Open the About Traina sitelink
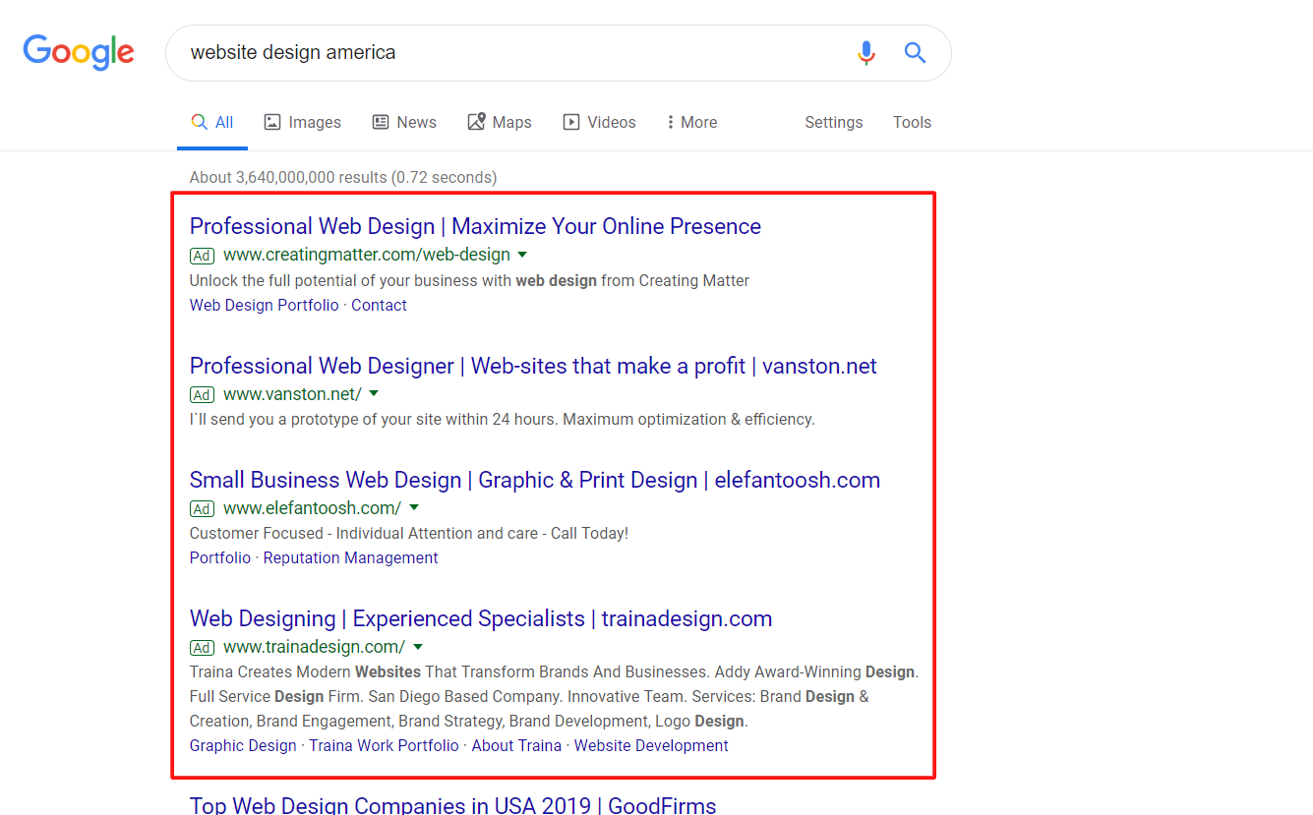 516,745
